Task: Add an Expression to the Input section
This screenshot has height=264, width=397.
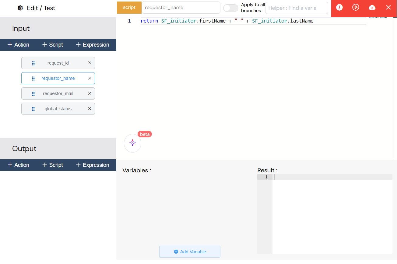Action: [92, 45]
